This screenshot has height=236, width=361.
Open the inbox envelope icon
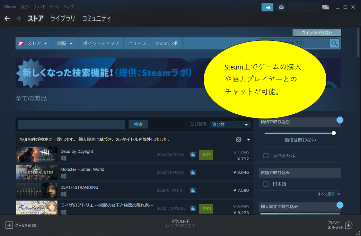tap(281, 7)
